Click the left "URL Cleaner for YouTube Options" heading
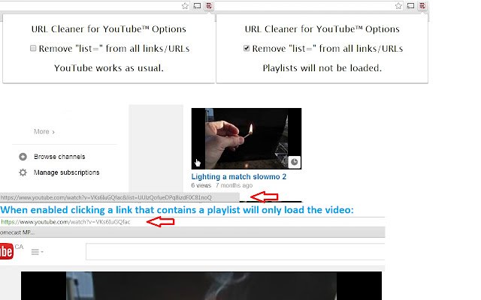The height and width of the screenshot is (300, 481). [x=108, y=28]
